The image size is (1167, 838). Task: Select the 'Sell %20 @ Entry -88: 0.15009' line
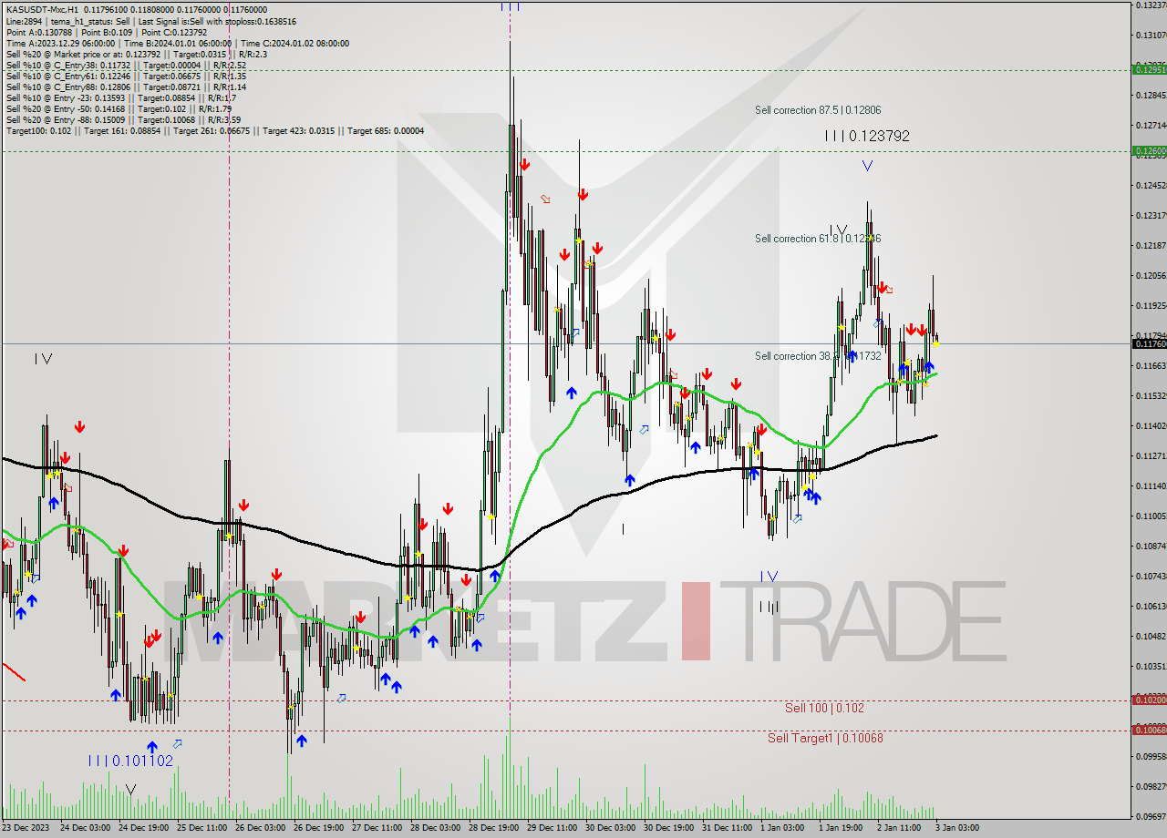coord(123,119)
